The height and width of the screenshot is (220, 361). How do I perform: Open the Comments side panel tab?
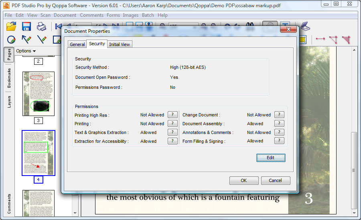click(x=9, y=204)
